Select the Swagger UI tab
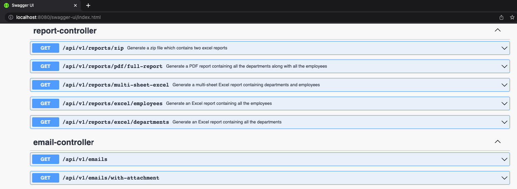517x189 pixels. pyautogui.click(x=41, y=5)
